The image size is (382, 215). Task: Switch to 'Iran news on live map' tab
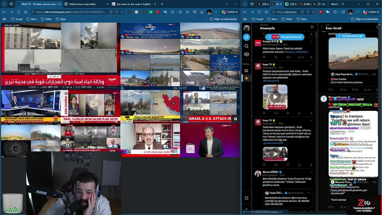(x=133, y=4)
